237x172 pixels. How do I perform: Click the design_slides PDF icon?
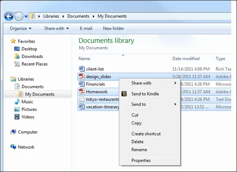click(82, 76)
